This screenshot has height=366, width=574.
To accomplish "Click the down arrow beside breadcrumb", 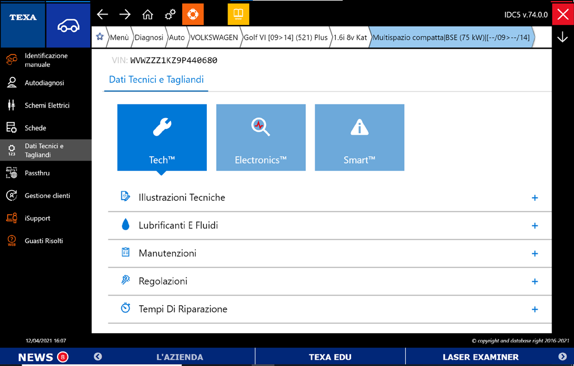I will (x=562, y=37).
